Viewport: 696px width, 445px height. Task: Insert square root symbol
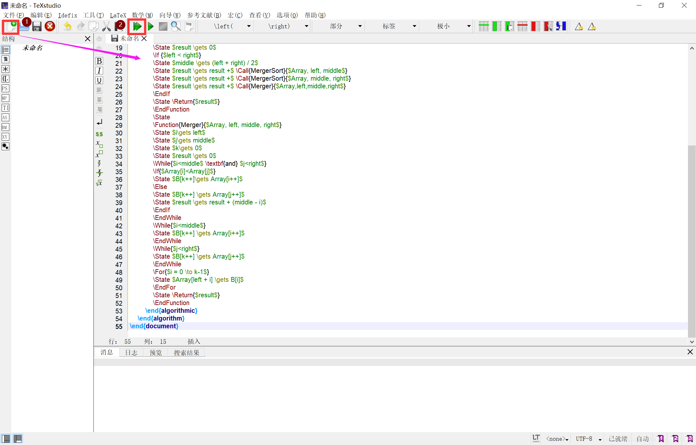(x=99, y=183)
